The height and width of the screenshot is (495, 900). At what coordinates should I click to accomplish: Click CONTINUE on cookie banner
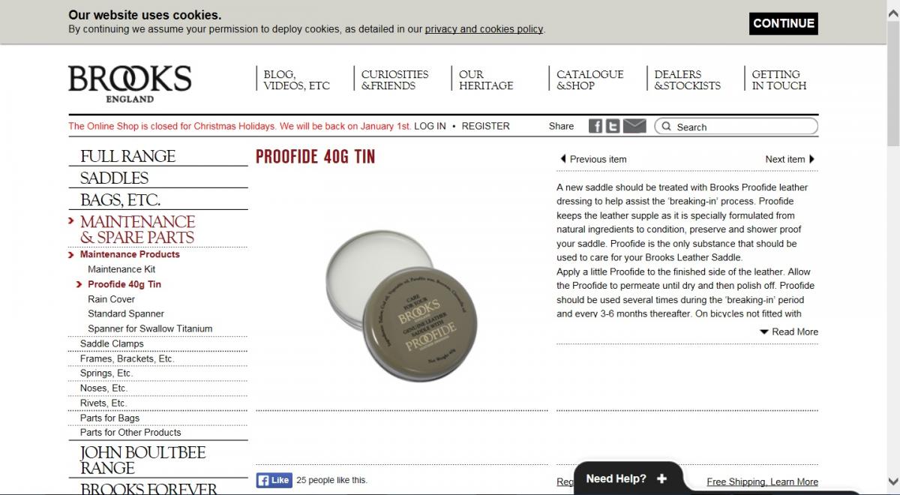784,23
